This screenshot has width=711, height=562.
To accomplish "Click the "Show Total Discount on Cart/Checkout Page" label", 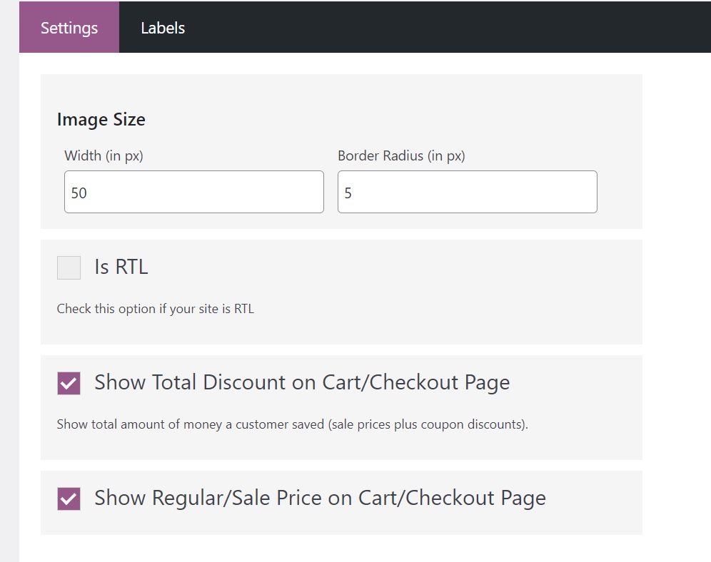I will tap(302, 382).
